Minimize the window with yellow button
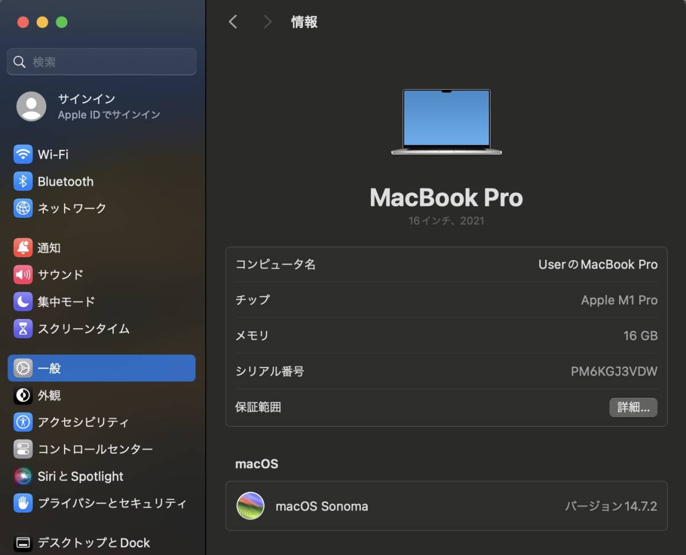Viewport: 686px width, 555px height. tap(42, 22)
